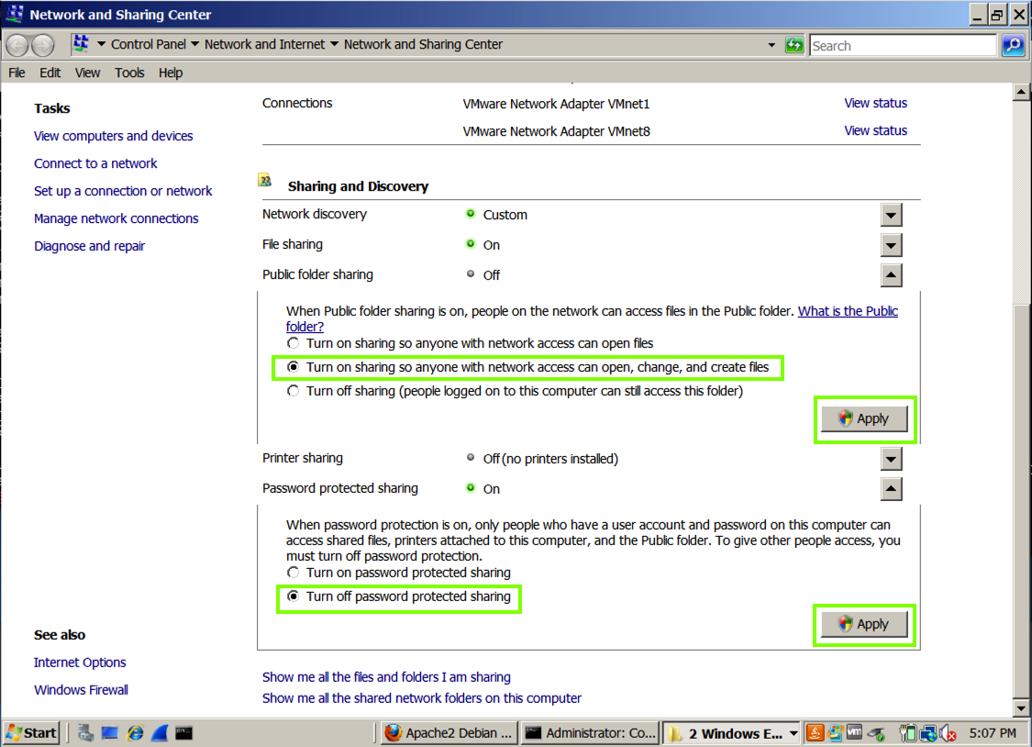The height and width of the screenshot is (747, 1032).
Task: Open the Tools menu
Action: (x=129, y=72)
